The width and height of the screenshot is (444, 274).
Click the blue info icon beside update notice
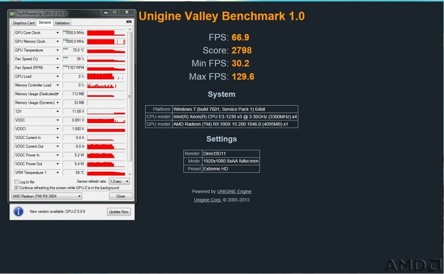(18, 211)
